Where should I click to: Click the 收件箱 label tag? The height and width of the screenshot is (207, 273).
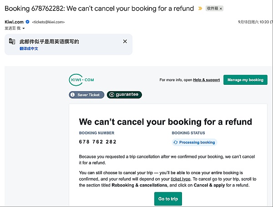pos(212,9)
